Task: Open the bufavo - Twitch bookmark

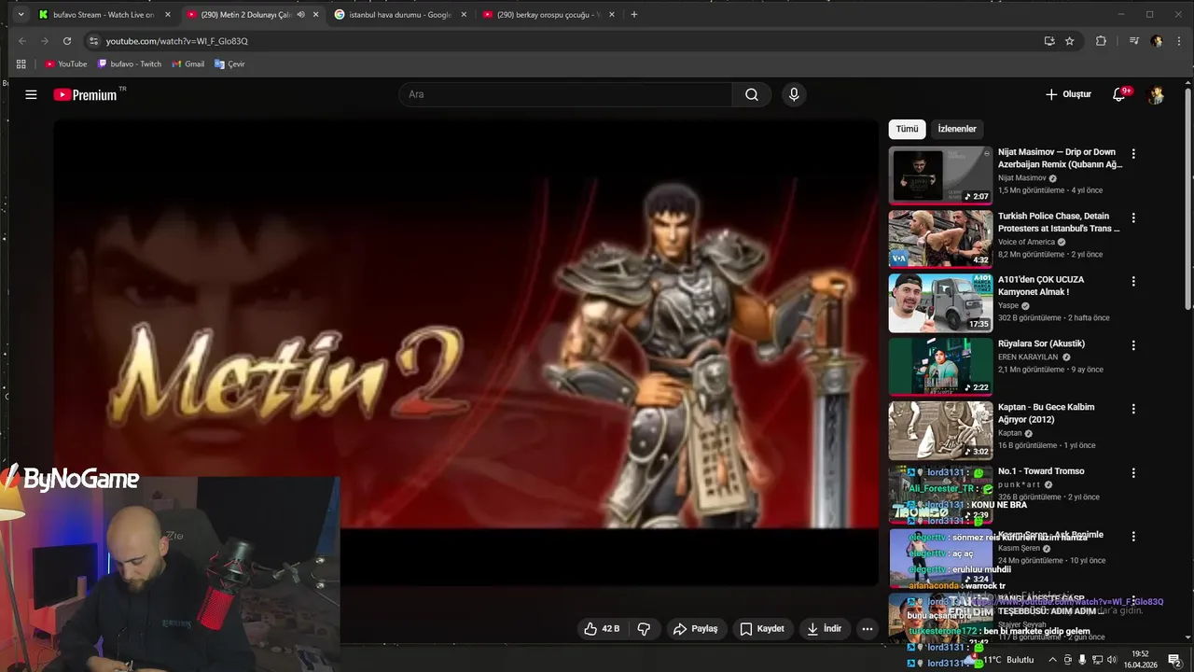Action: (x=130, y=64)
